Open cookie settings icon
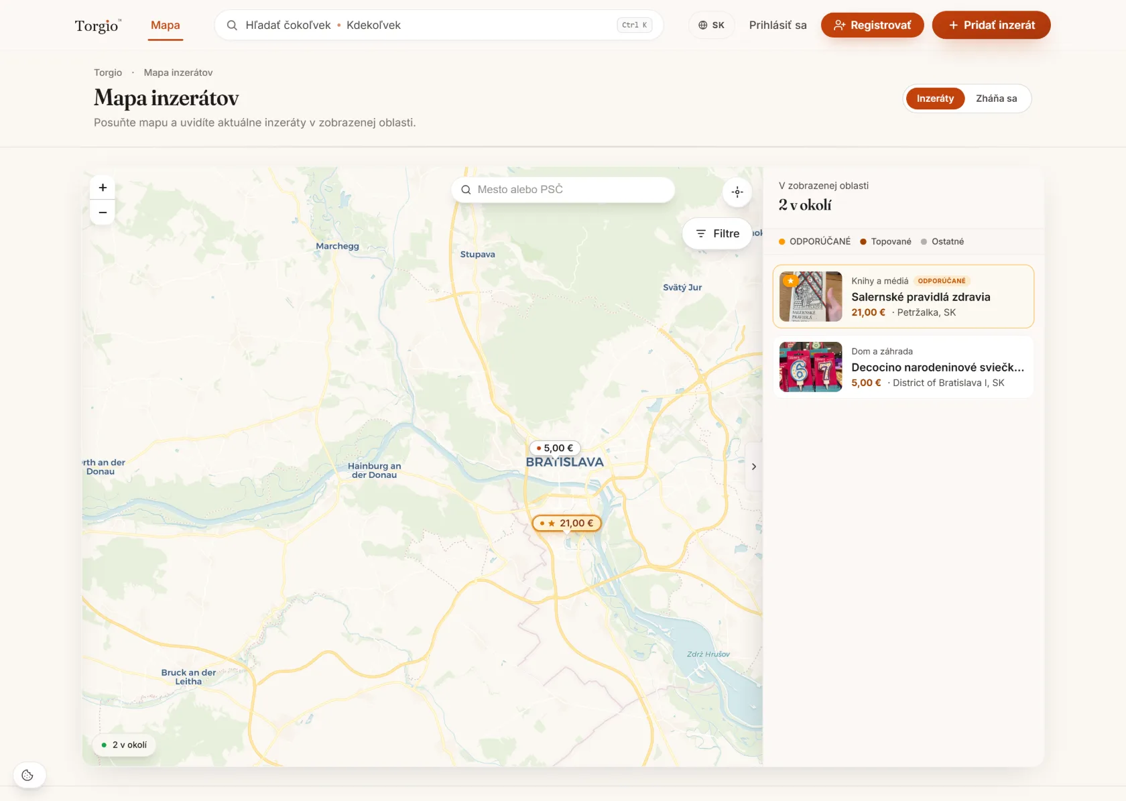Image resolution: width=1126 pixels, height=801 pixels. point(27,776)
